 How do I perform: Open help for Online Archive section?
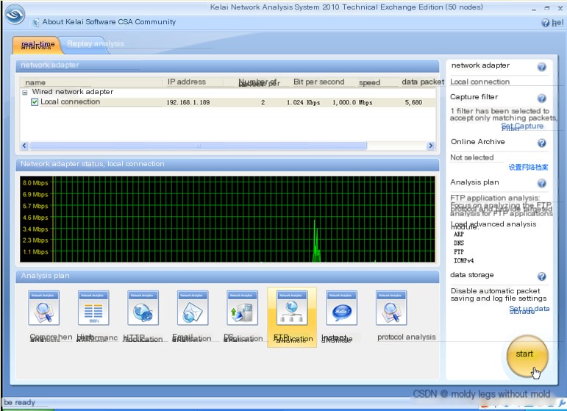click(x=541, y=143)
